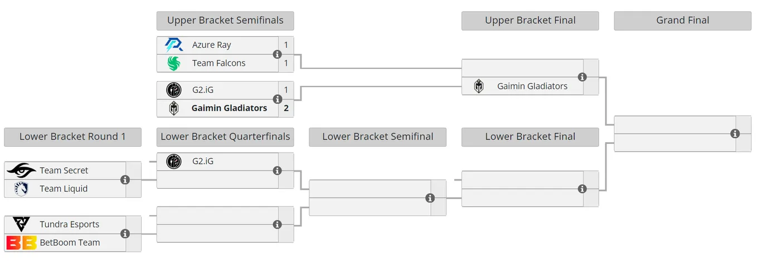Click the Upper Bracket Semifinals header
758x261 pixels.
click(x=225, y=21)
